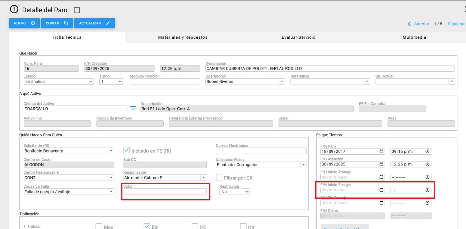This screenshot has width=466, height=229.
Task: Open calendar picker for F/H Atención date
Action: coord(381,164)
